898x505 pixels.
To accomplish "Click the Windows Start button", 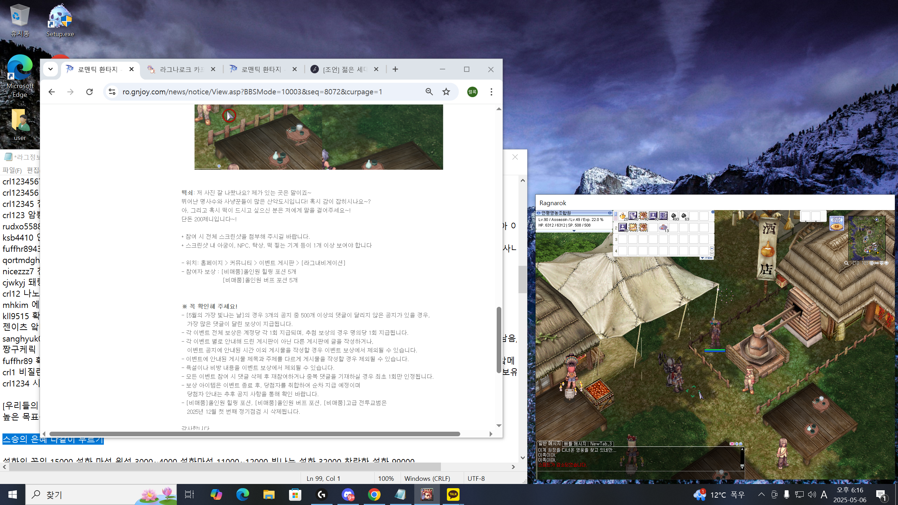I will (x=13, y=494).
